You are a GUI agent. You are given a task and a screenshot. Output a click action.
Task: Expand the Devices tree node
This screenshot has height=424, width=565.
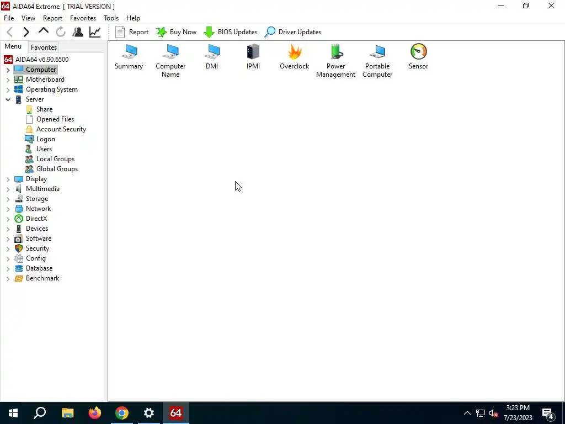(x=8, y=229)
